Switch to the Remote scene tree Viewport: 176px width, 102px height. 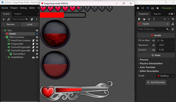10,24
